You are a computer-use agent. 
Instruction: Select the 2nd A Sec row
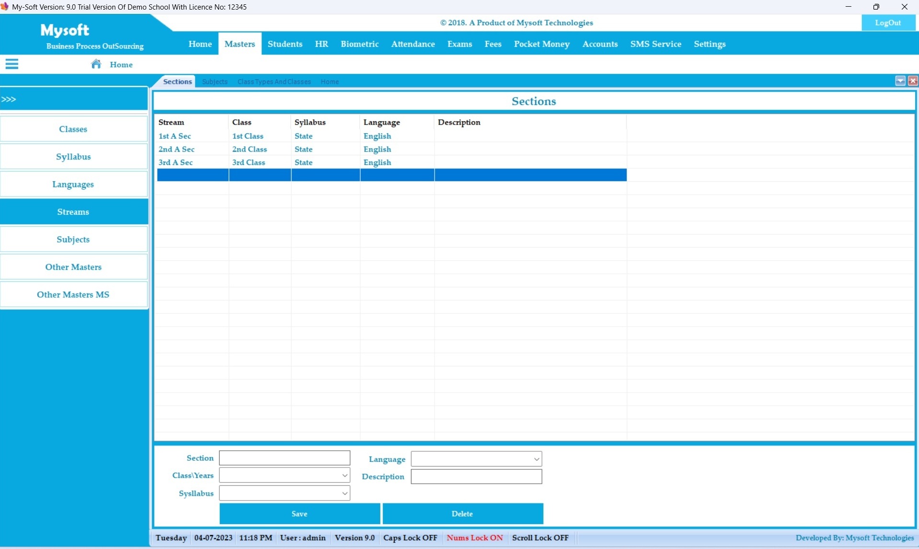(x=177, y=150)
